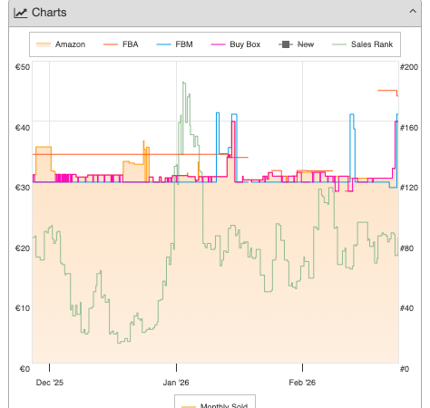The height and width of the screenshot is (408, 430).
Task: Toggle the FBA legend series
Action: 121,44
